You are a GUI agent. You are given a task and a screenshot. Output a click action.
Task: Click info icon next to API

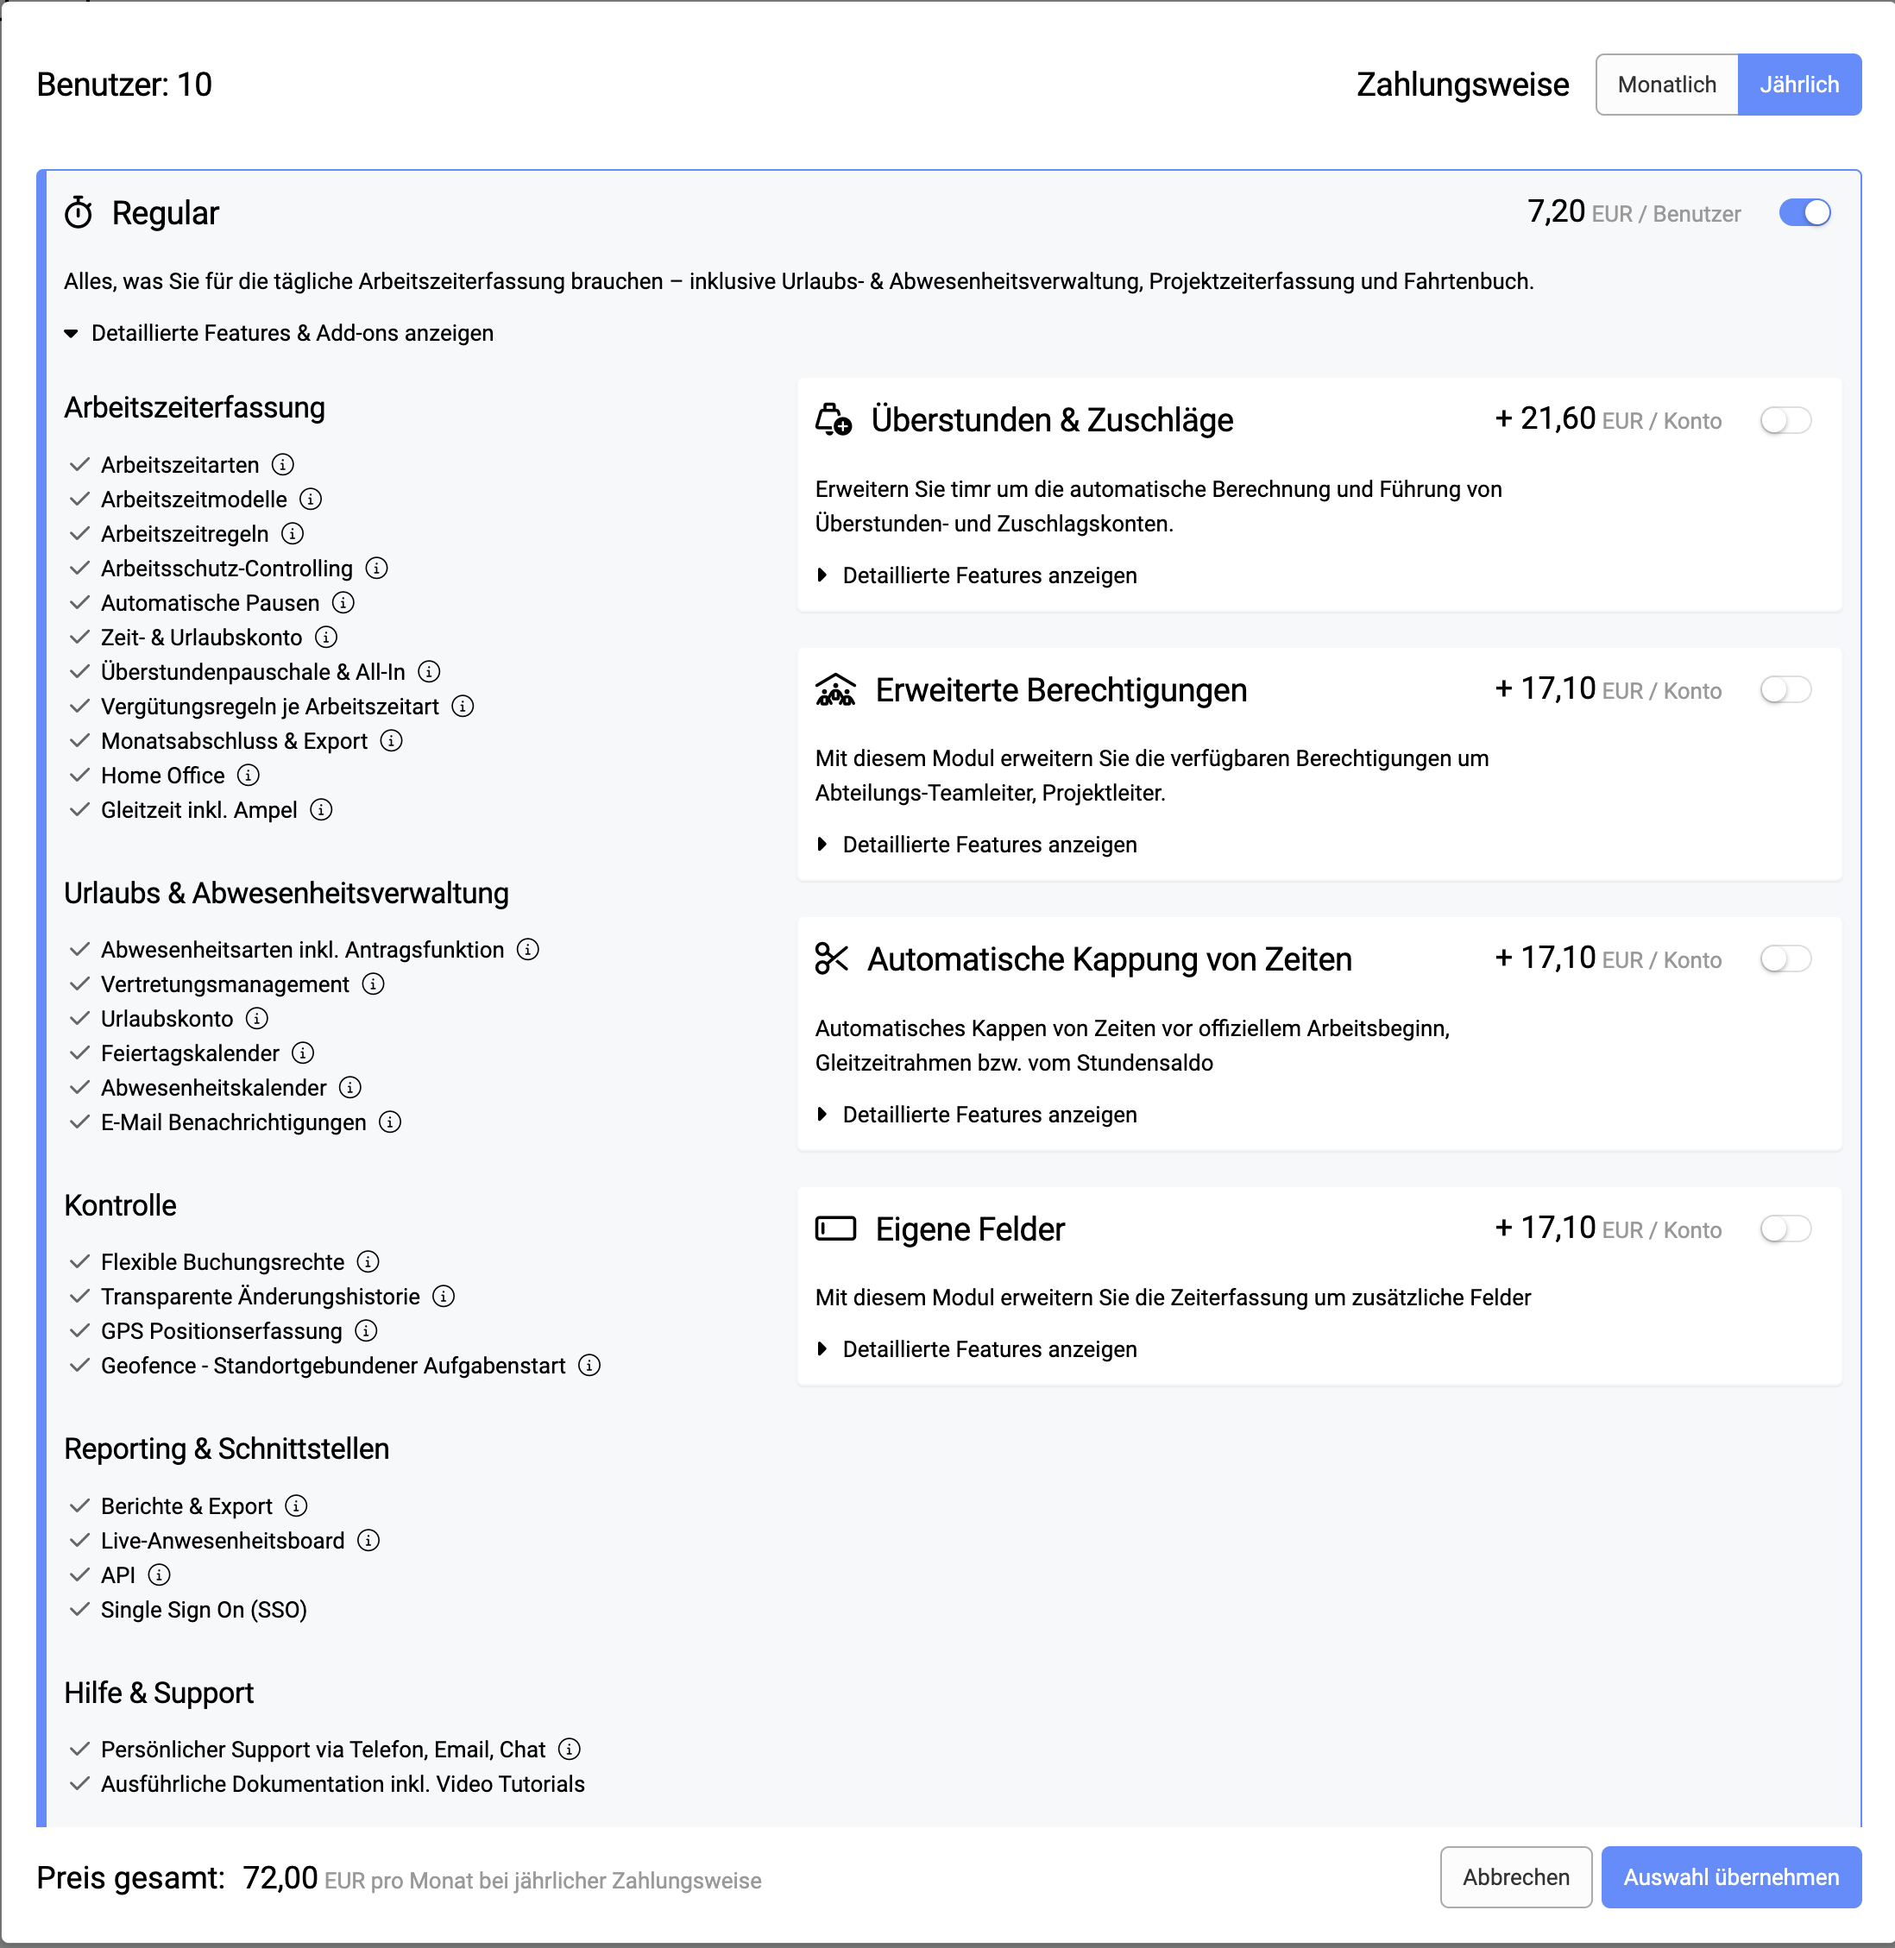(x=160, y=1575)
